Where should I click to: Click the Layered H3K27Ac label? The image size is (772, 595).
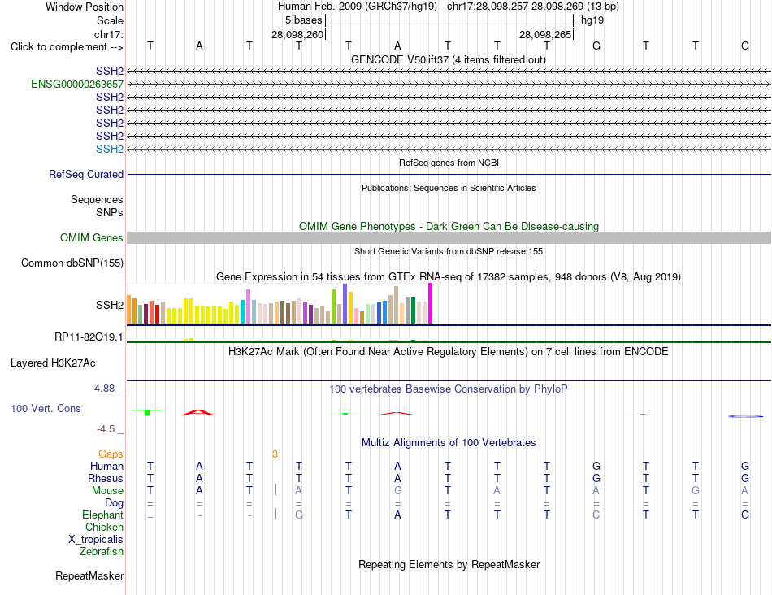(x=53, y=363)
